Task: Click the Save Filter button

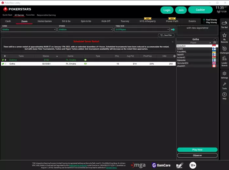Action: click(x=166, y=35)
